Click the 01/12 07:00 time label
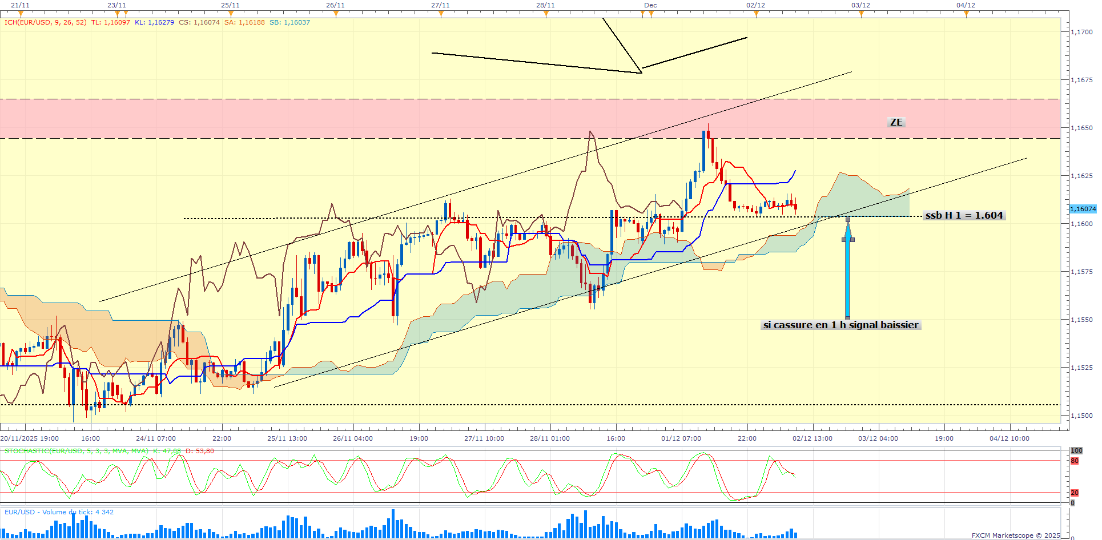Viewport: 1102px width, 540px height. tap(681, 438)
